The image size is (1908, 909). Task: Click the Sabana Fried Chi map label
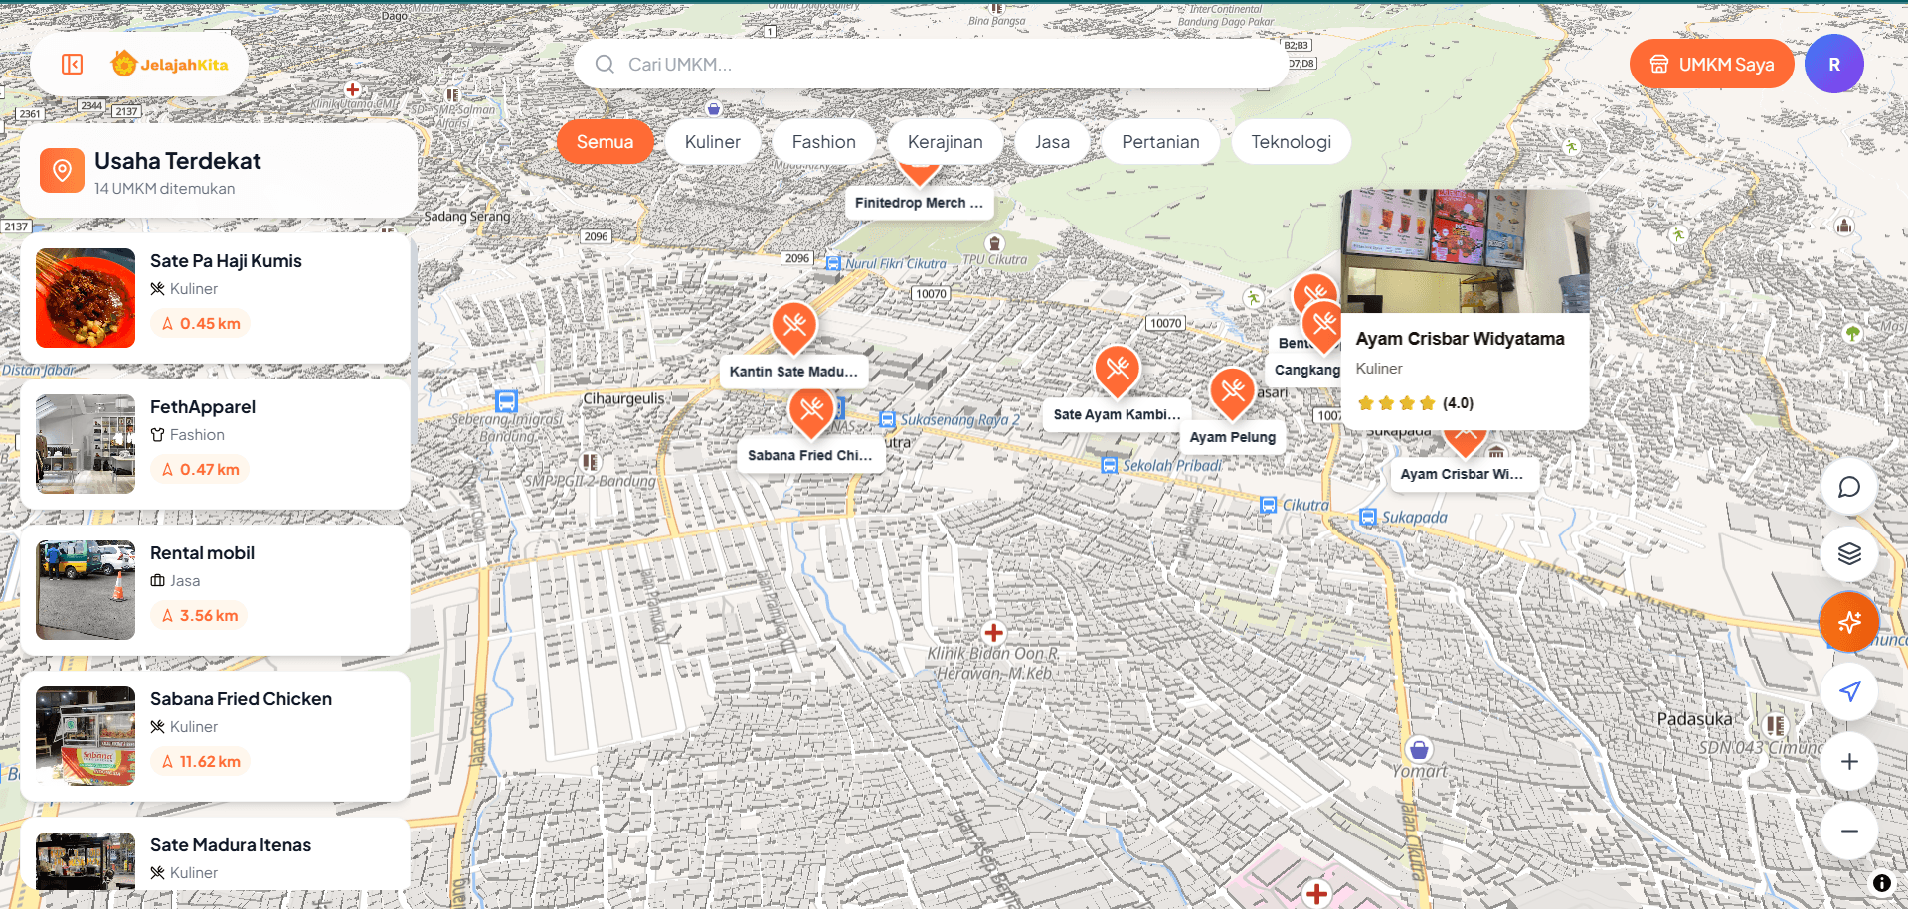click(809, 455)
